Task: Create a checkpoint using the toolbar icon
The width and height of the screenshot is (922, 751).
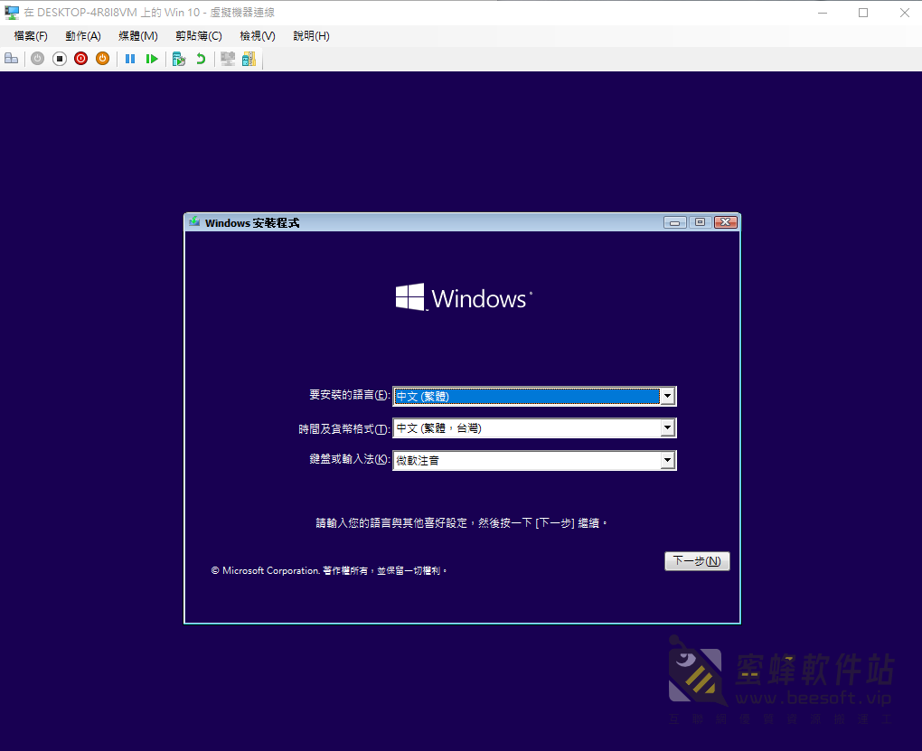Action: pyautogui.click(x=179, y=58)
